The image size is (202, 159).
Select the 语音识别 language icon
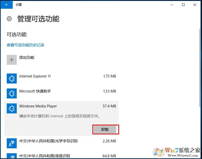12,156
